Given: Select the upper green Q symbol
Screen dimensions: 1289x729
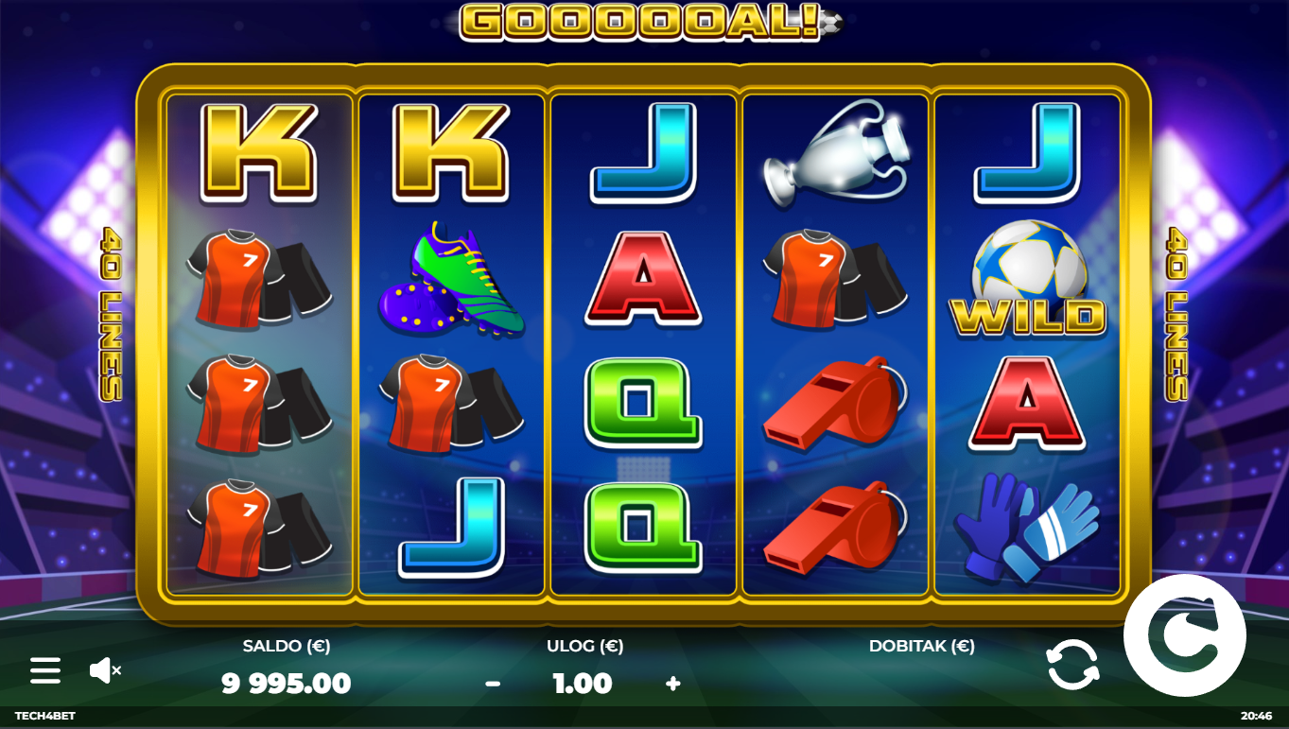Looking at the screenshot, I should click(643, 403).
